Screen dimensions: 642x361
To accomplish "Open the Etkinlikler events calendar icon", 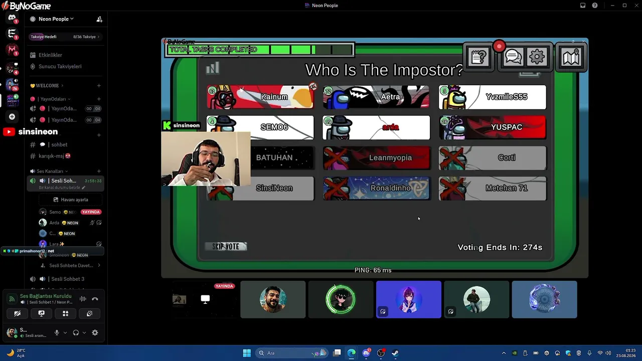I will point(33,55).
